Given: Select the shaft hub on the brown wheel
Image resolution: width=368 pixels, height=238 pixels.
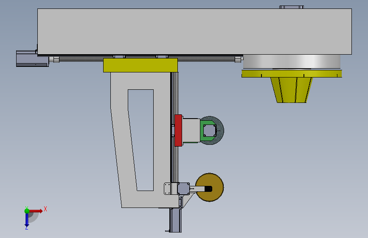Looking at the screenshot, I should coord(208,189).
